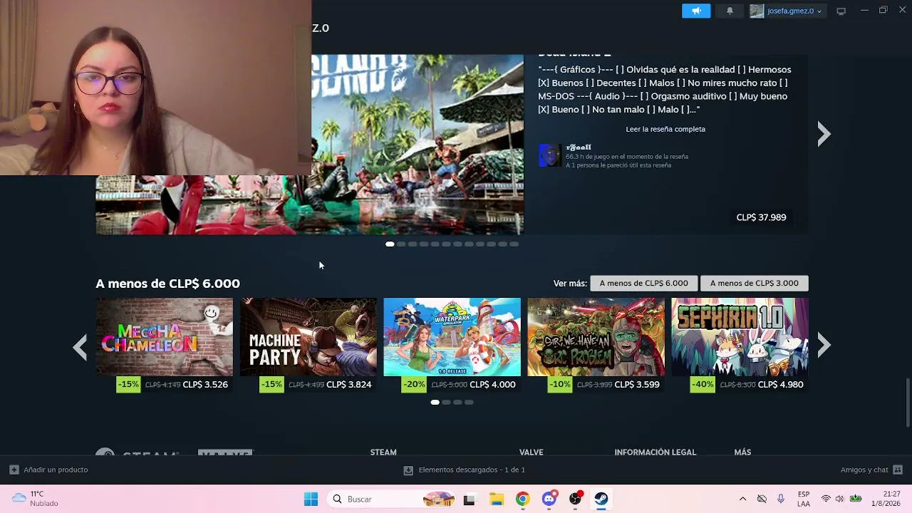Show next games under CLP$ 6.000 with right arrow
This screenshot has width=912, height=513.
point(824,346)
